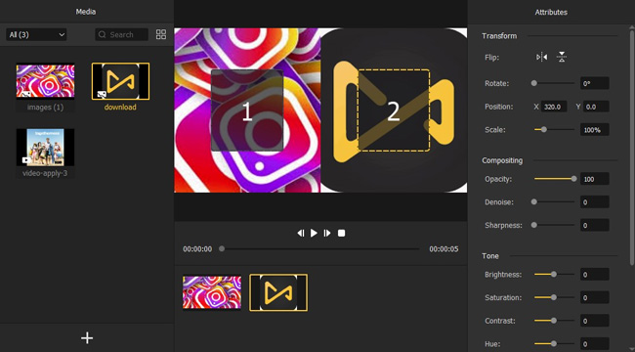The width and height of the screenshot is (635, 352).
Task: Click the Sharpness value field
Action: tap(595, 225)
